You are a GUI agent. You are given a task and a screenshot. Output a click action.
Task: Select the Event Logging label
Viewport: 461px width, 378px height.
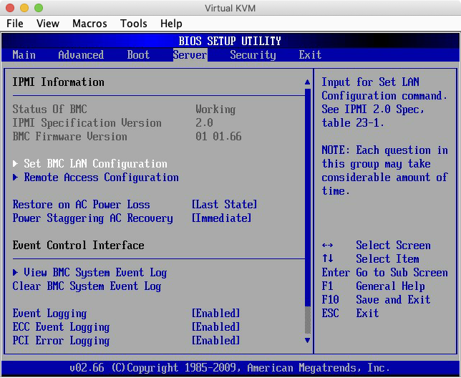49,314
